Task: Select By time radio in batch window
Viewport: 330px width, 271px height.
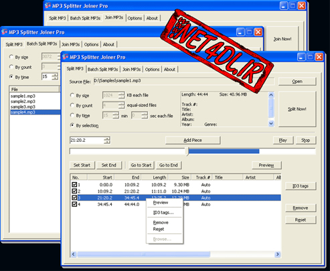Action: (x=11, y=77)
